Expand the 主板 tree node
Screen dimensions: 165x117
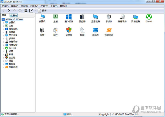3,26
